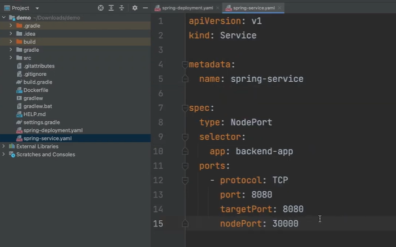396x247 pixels.
Task: Click the spring-service.yaml file icon in tree
Action: (x=19, y=139)
